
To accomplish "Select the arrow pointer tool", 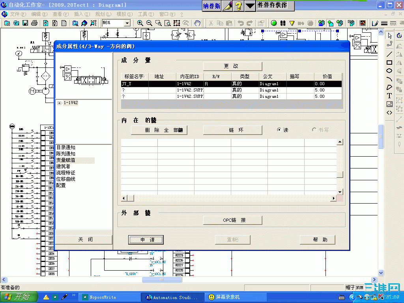I will [x=389, y=36].
